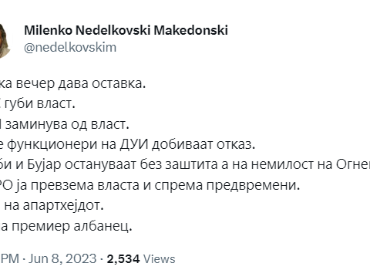Image resolution: width=370 pixels, height=280 pixels.
Task: Click the display name Milenko Nedelkovski Makedonski
Action: point(126,31)
